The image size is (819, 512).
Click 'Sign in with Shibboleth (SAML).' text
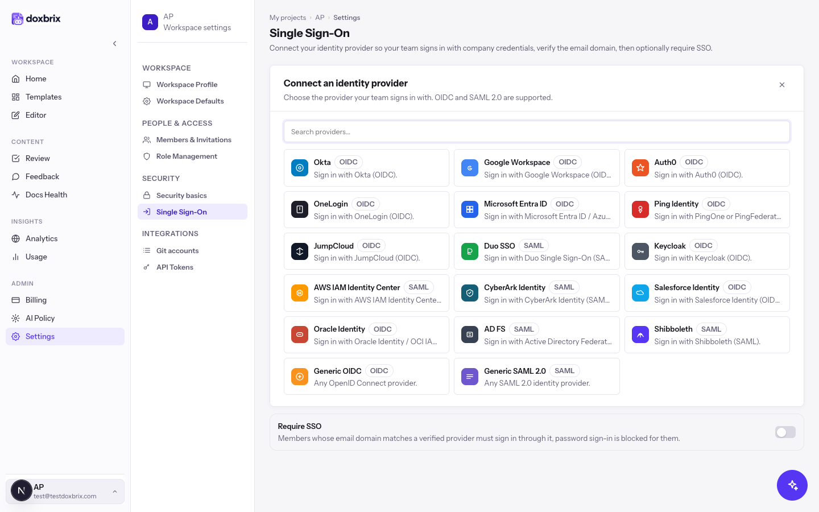(x=707, y=341)
